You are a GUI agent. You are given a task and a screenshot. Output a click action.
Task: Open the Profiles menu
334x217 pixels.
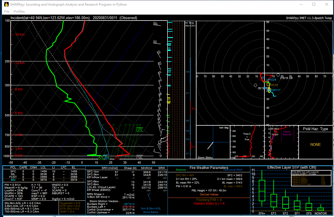pos(19,12)
